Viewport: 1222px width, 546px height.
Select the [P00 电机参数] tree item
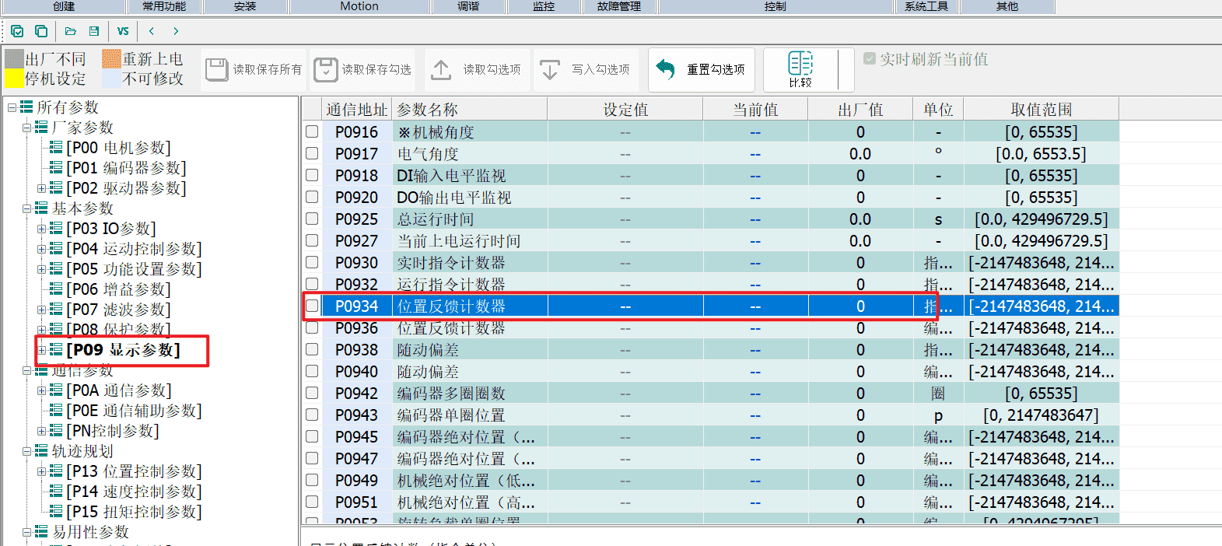tap(118, 148)
